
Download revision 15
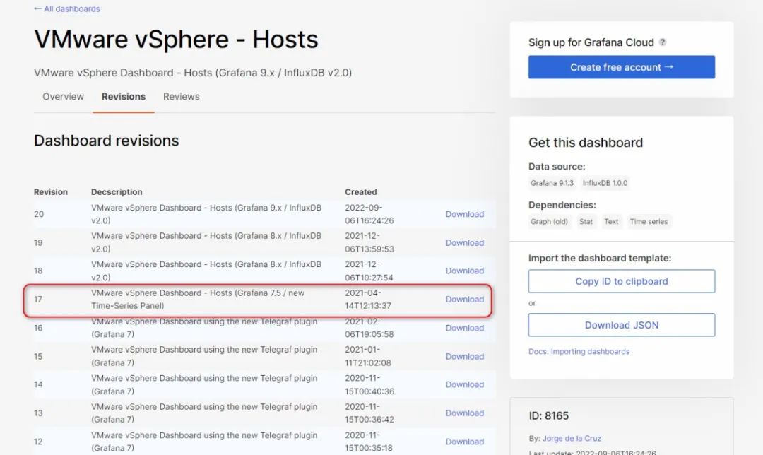(x=465, y=357)
